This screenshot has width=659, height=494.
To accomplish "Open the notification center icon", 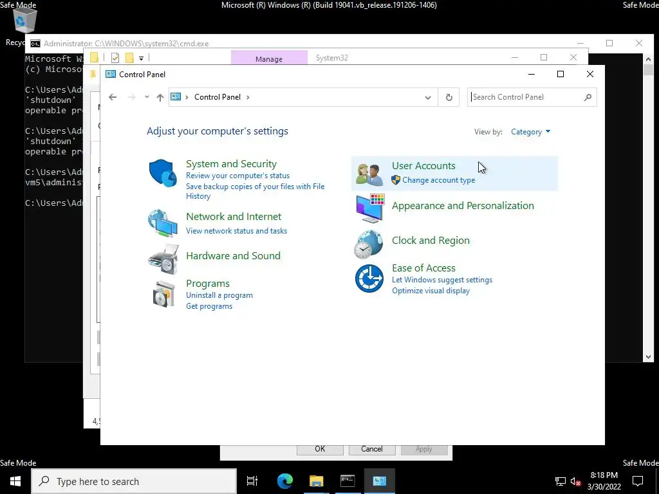I will 638,481.
